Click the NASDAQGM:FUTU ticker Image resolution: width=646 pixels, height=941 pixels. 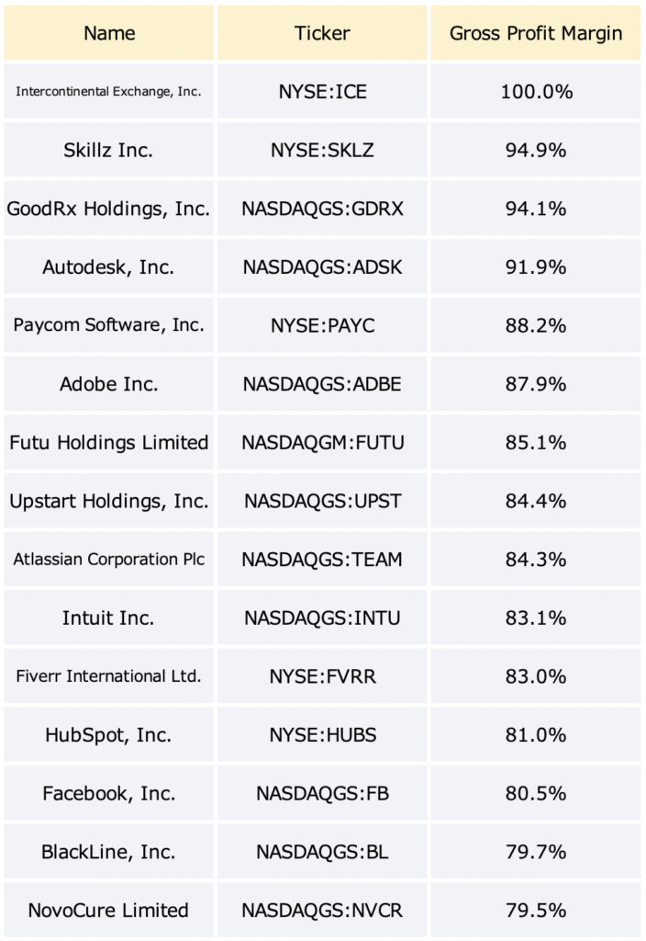click(322, 442)
